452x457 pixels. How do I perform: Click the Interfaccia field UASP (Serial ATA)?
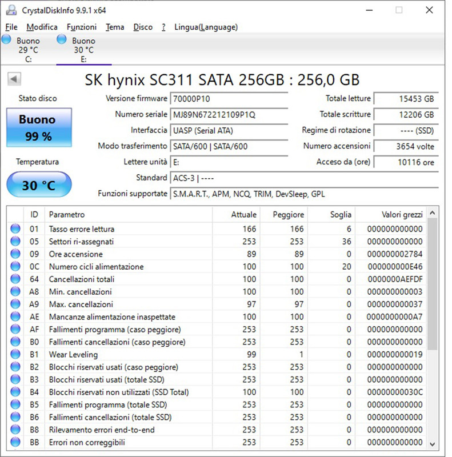(229, 130)
